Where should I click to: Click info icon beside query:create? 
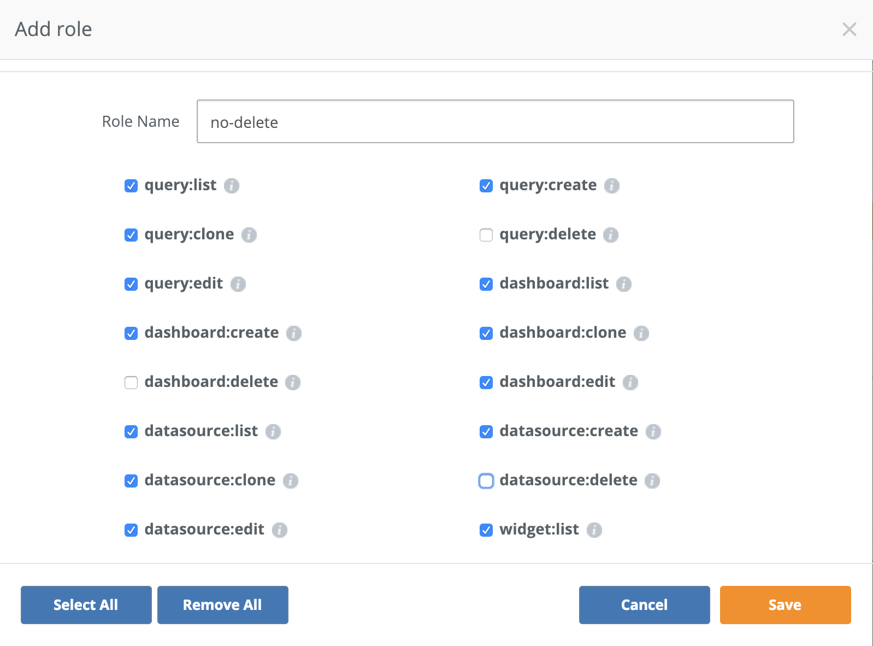pos(611,186)
